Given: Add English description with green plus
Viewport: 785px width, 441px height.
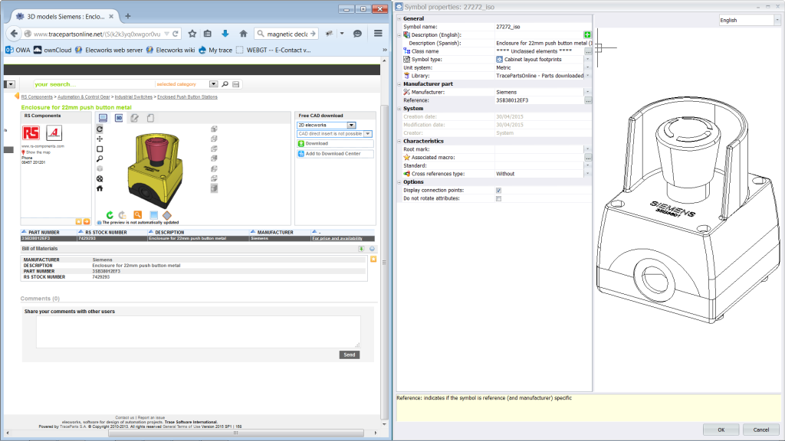Looking at the screenshot, I should click(x=587, y=35).
